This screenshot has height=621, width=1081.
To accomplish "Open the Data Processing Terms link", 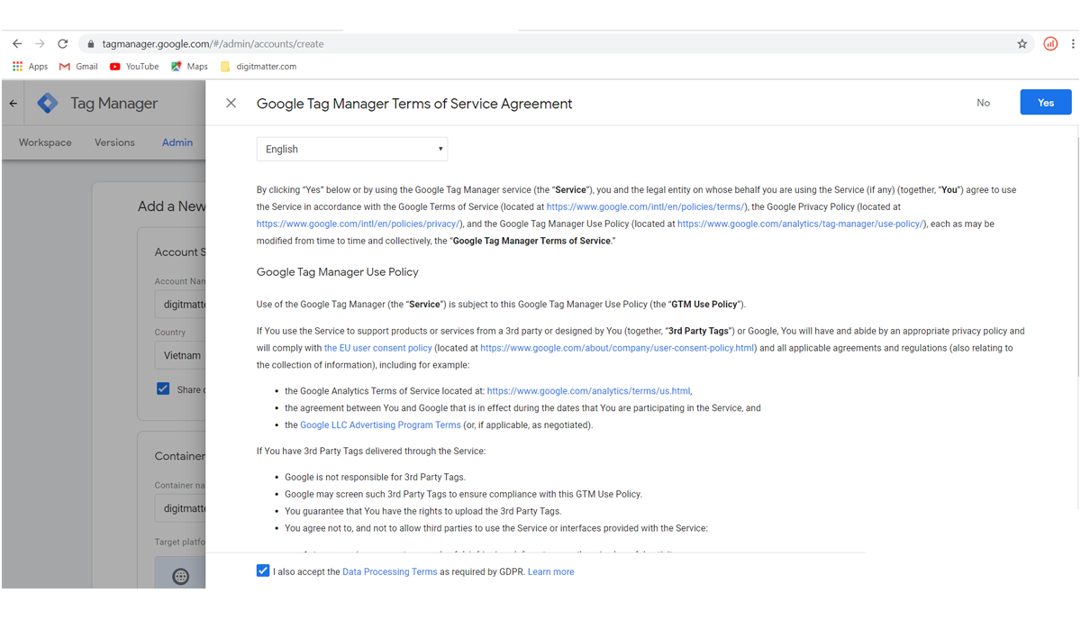I will pyautogui.click(x=390, y=571).
